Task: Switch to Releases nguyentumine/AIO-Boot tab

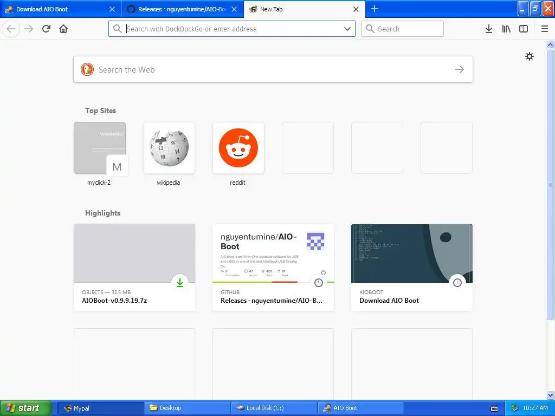Action: click(x=183, y=9)
